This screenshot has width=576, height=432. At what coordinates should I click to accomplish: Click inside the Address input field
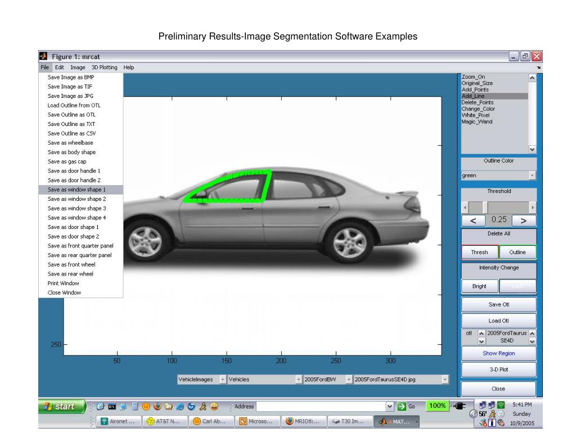pyautogui.click(x=321, y=406)
